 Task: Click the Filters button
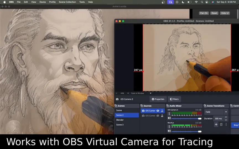174,99
